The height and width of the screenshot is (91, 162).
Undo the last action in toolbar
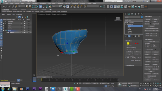[x=2, y=7]
